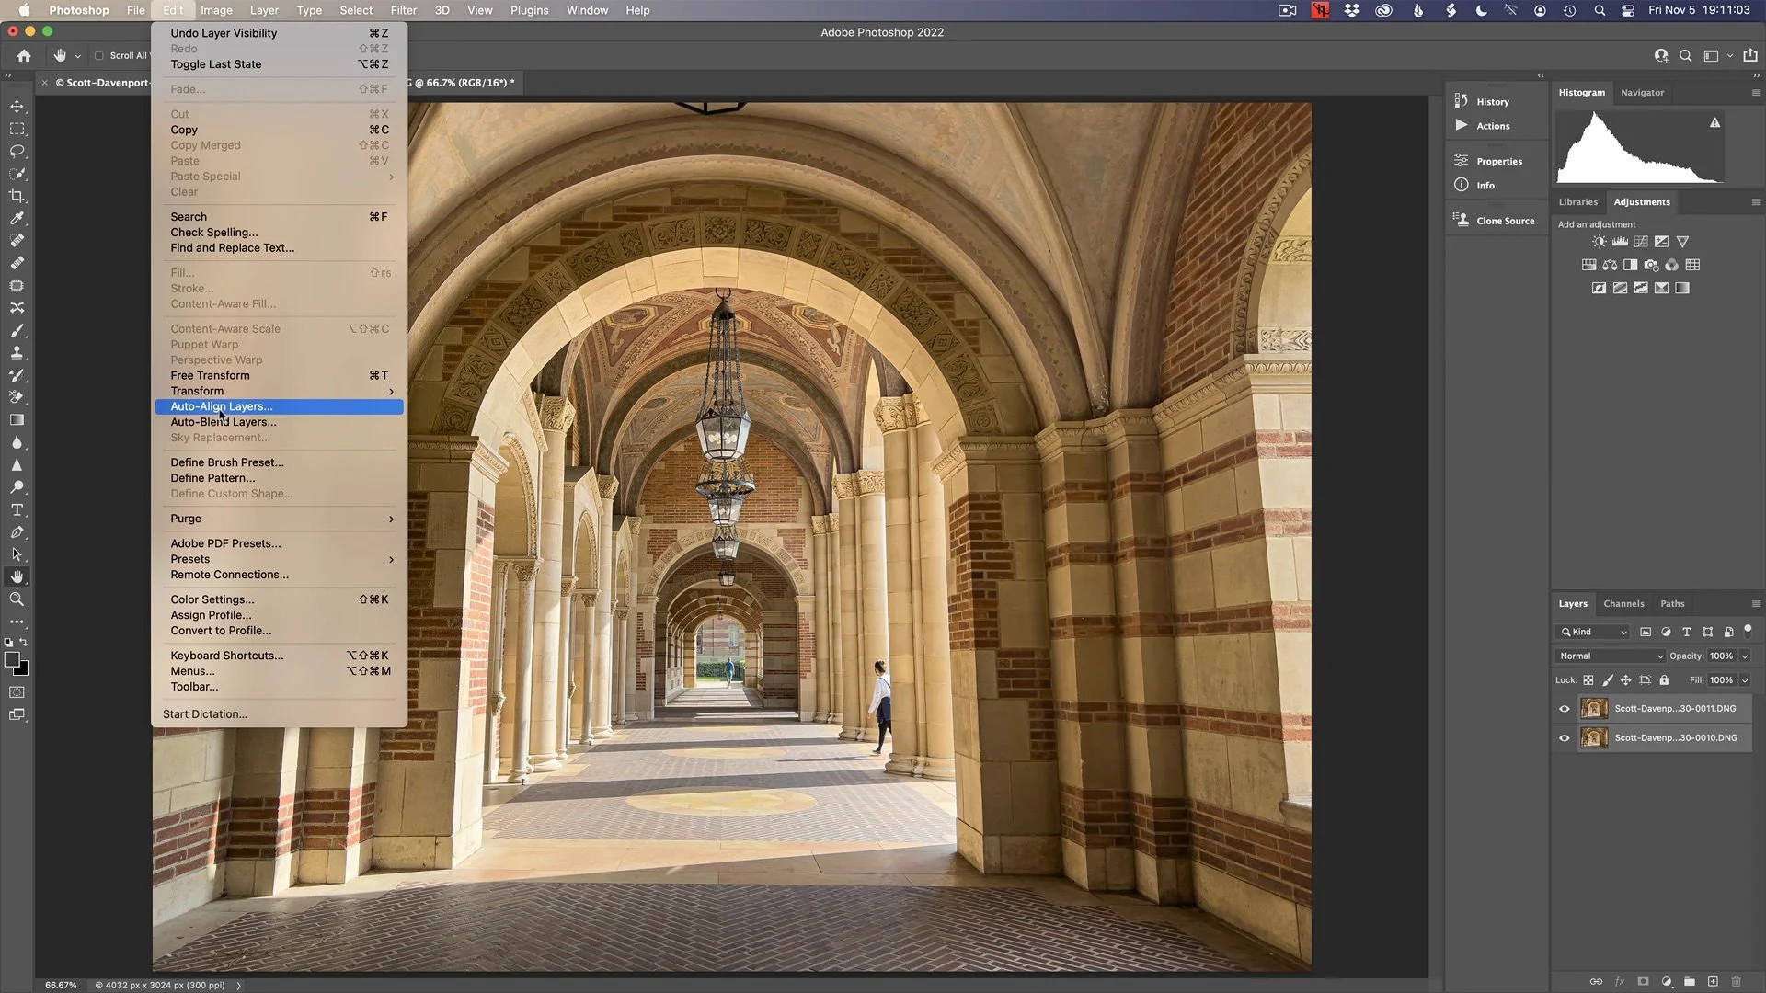Delete layer using trash icon
1766x993 pixels.
click(x=1736, y=981)
